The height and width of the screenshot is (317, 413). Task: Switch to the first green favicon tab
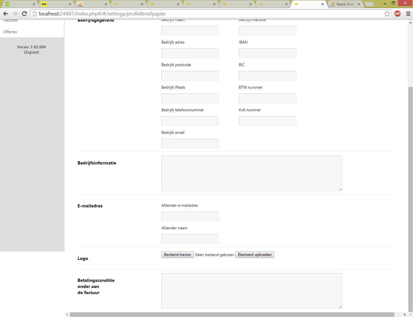[x=19, y=4]
